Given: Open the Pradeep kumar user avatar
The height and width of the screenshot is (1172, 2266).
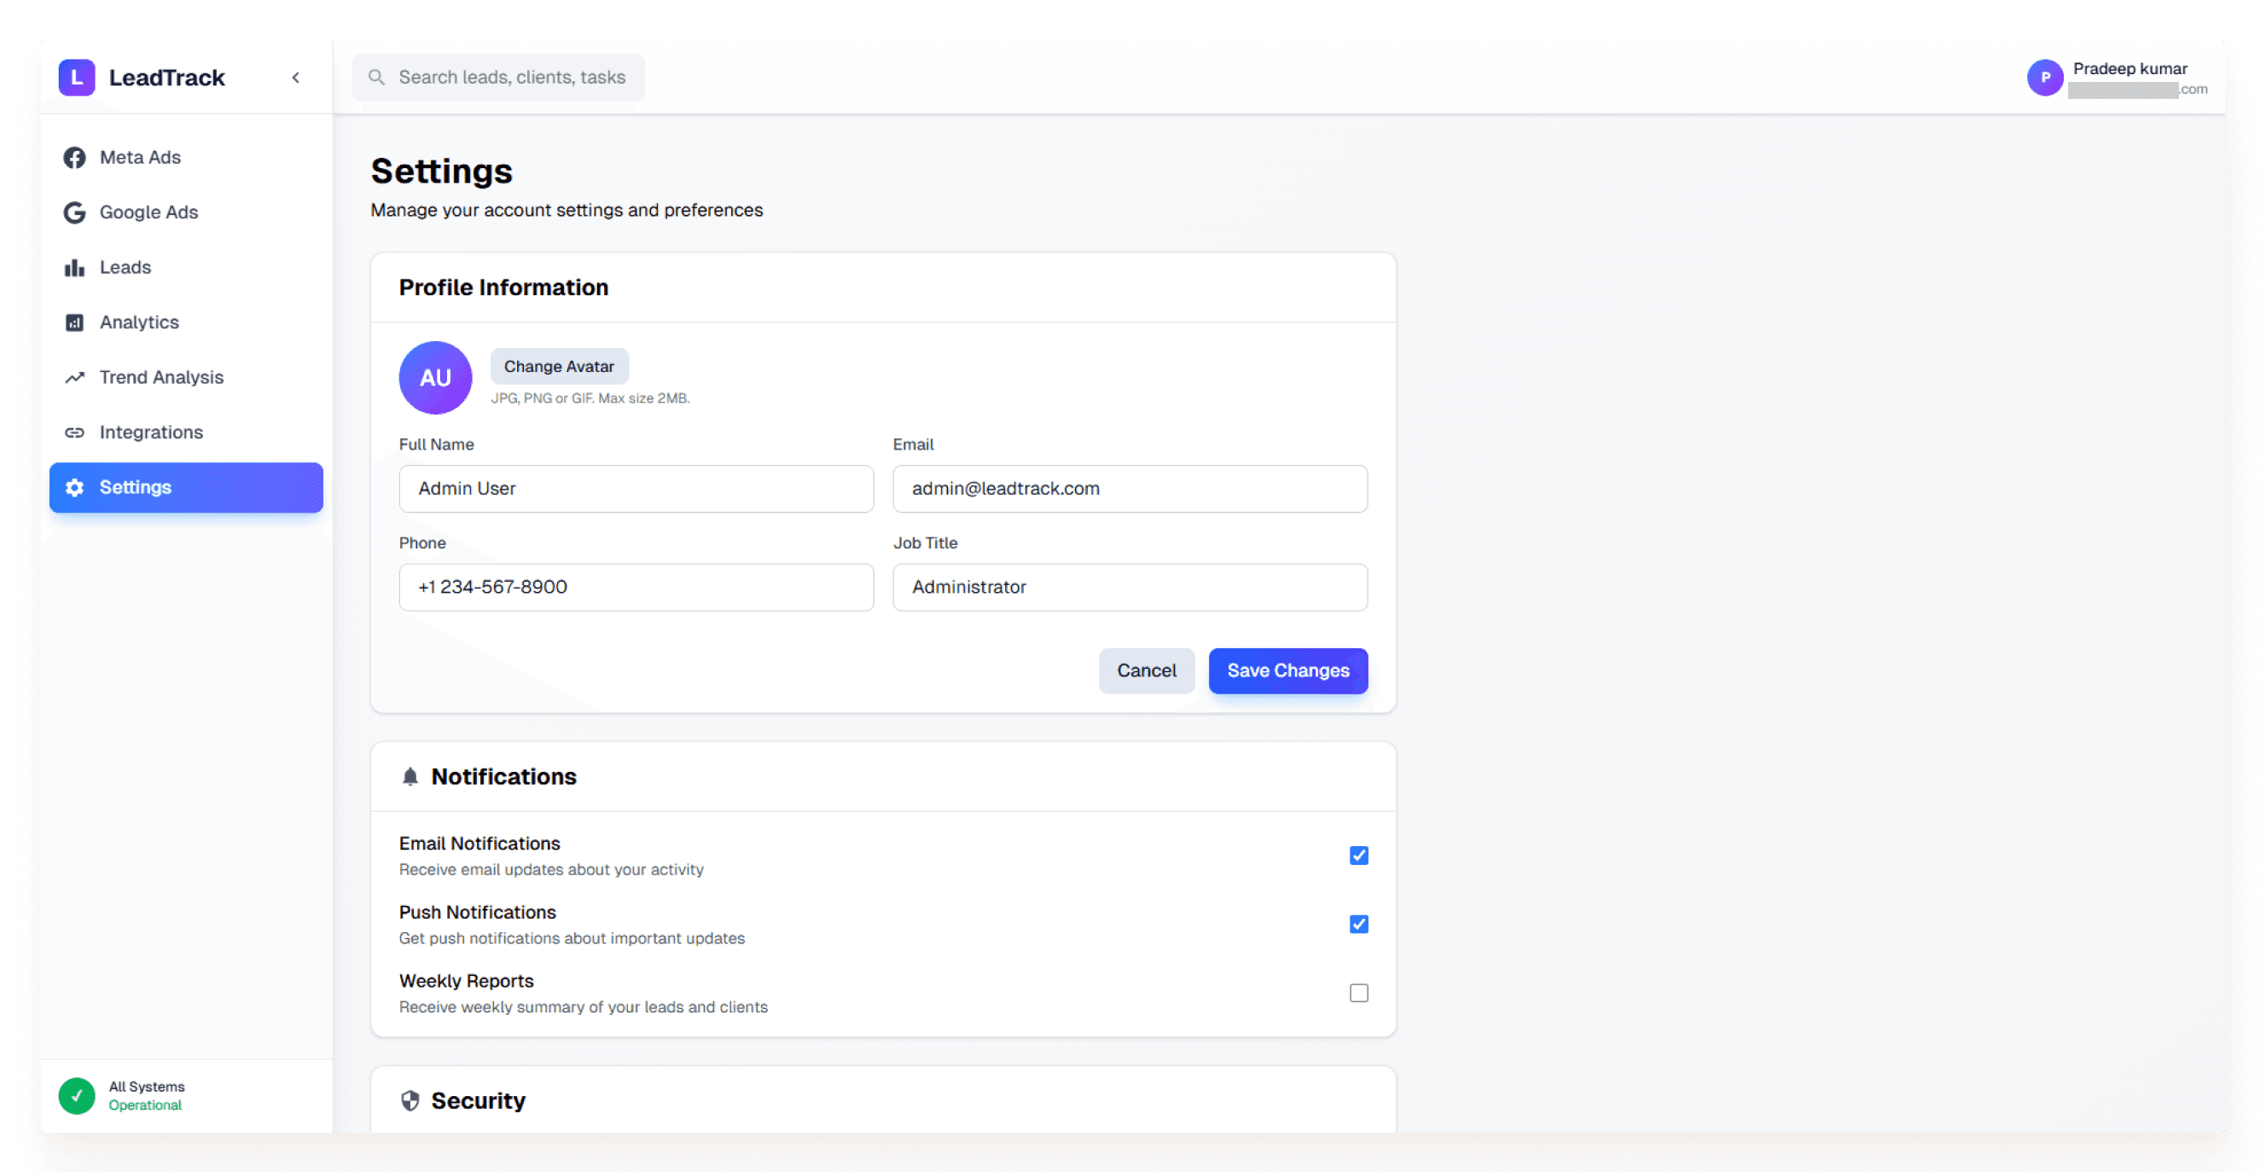Looking at the screenshot, I should [x=2044, y=78].
